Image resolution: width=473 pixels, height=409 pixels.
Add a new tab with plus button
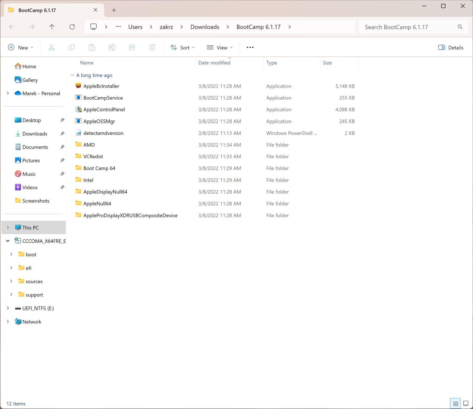114,10
